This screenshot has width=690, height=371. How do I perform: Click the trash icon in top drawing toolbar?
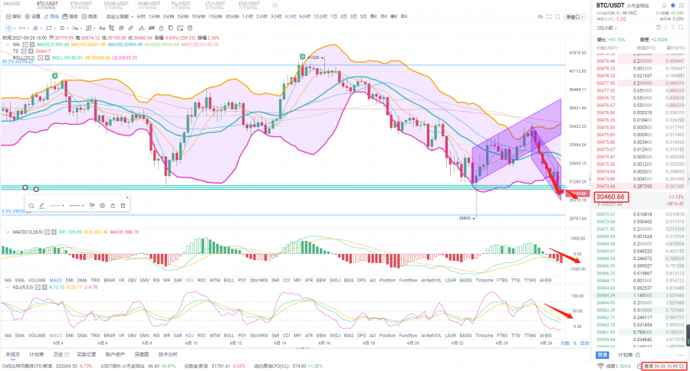tap(189, 28)
